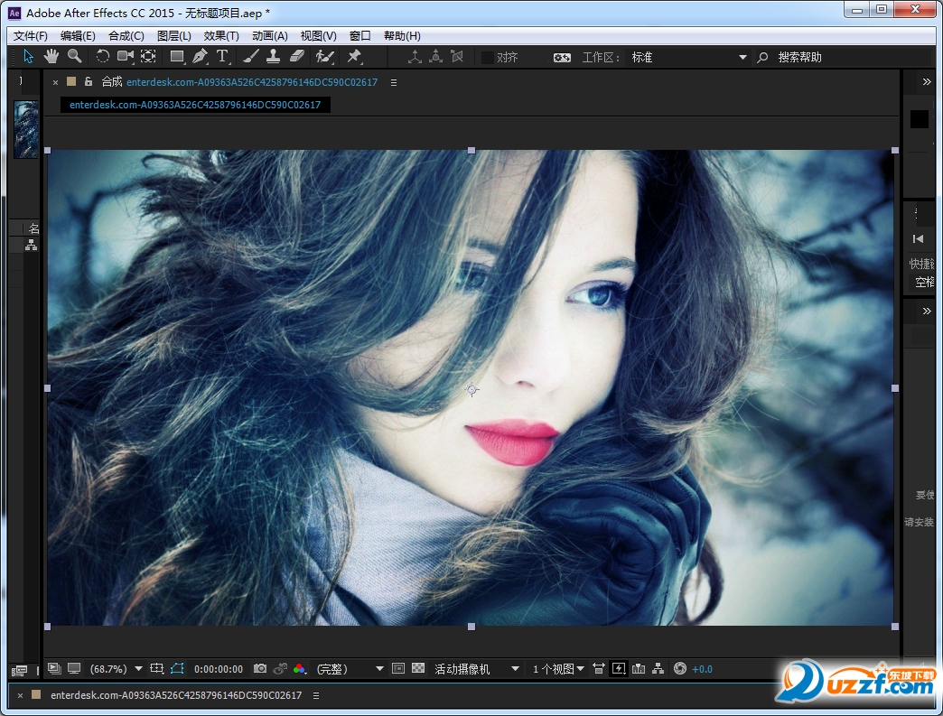The height and width of the screenshot is (716, 943).
Task: Select the Eraser tool
Action: tap(297, 57)
